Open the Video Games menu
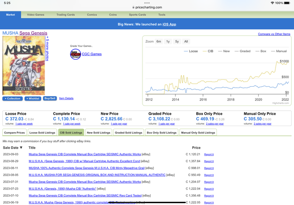 click(36, 15)
